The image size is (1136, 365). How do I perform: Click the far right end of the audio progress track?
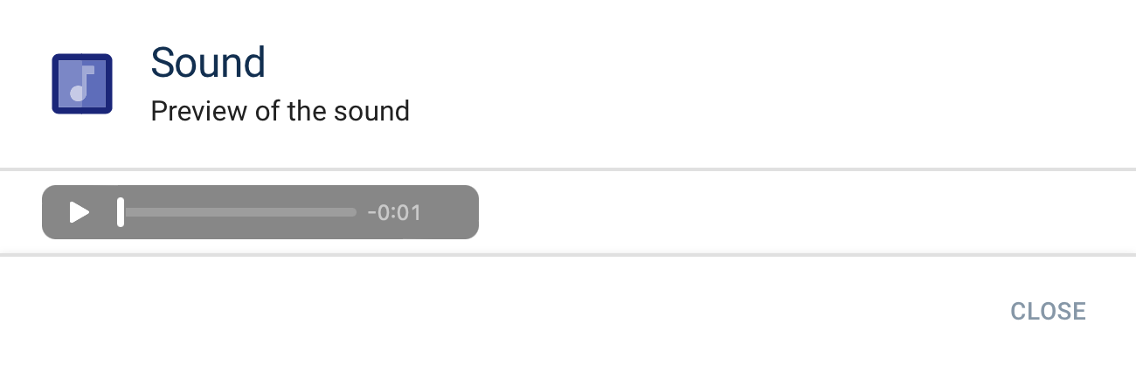click(x=353, y=212)
